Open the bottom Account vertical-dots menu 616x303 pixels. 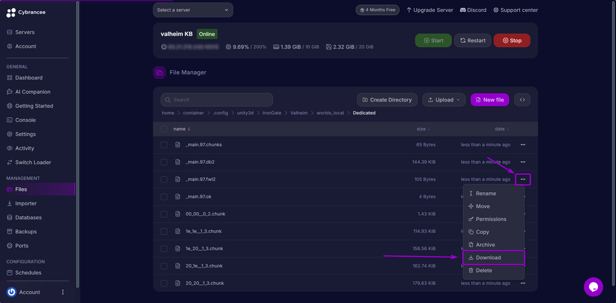point(63,292)
